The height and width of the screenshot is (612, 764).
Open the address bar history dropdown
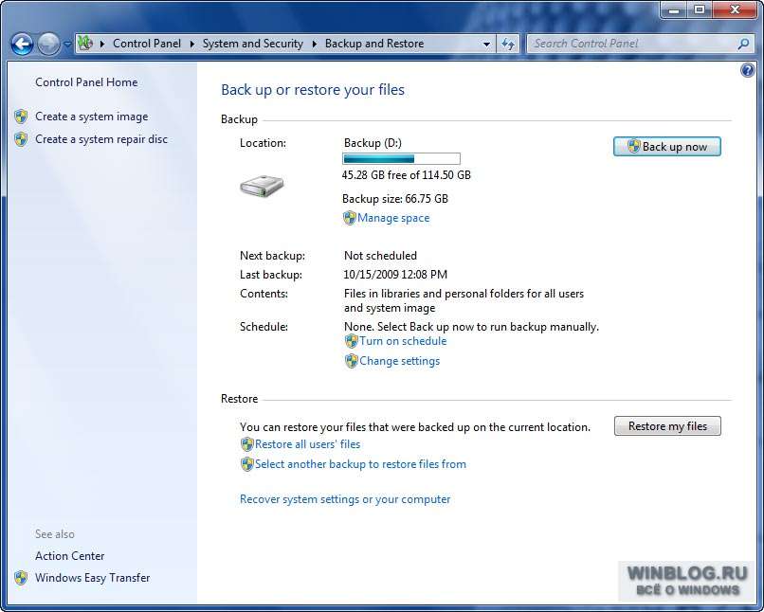(486, 45)
